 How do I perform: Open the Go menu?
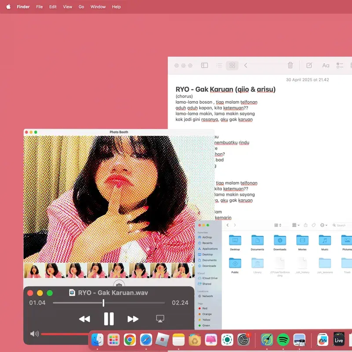81,7
